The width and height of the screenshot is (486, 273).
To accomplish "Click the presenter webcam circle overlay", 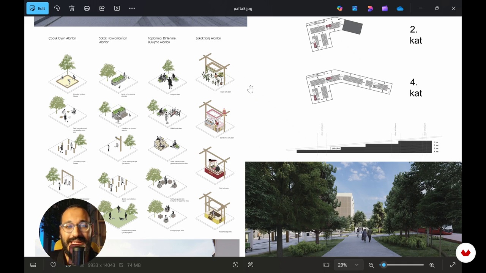I will (73, 231).
